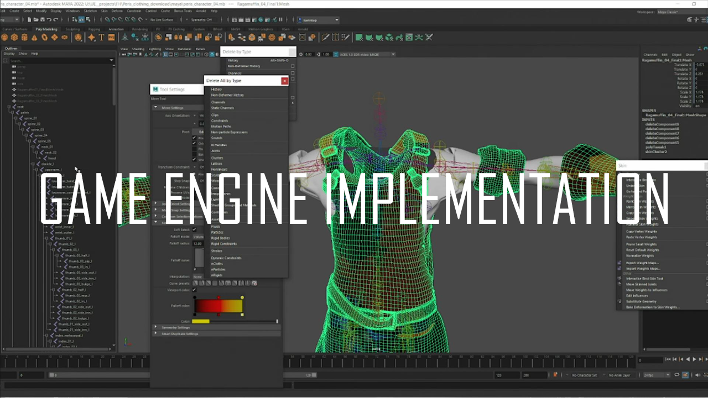Screen dimensions: 708x398
Task: Open the Snap to Grid magnet icon
Action: coord(107,20)
